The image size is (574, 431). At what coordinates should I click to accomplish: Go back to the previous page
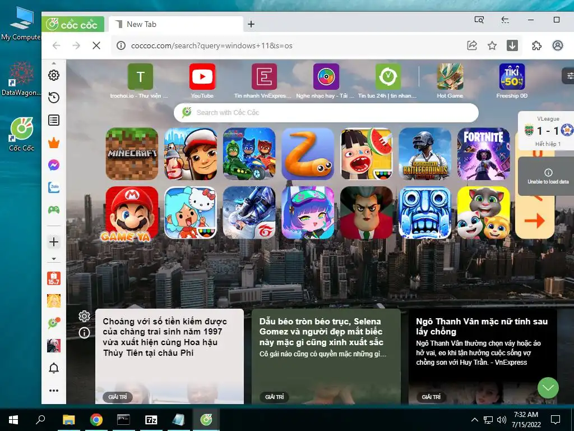pyautogui.click(x=57, y=45)
